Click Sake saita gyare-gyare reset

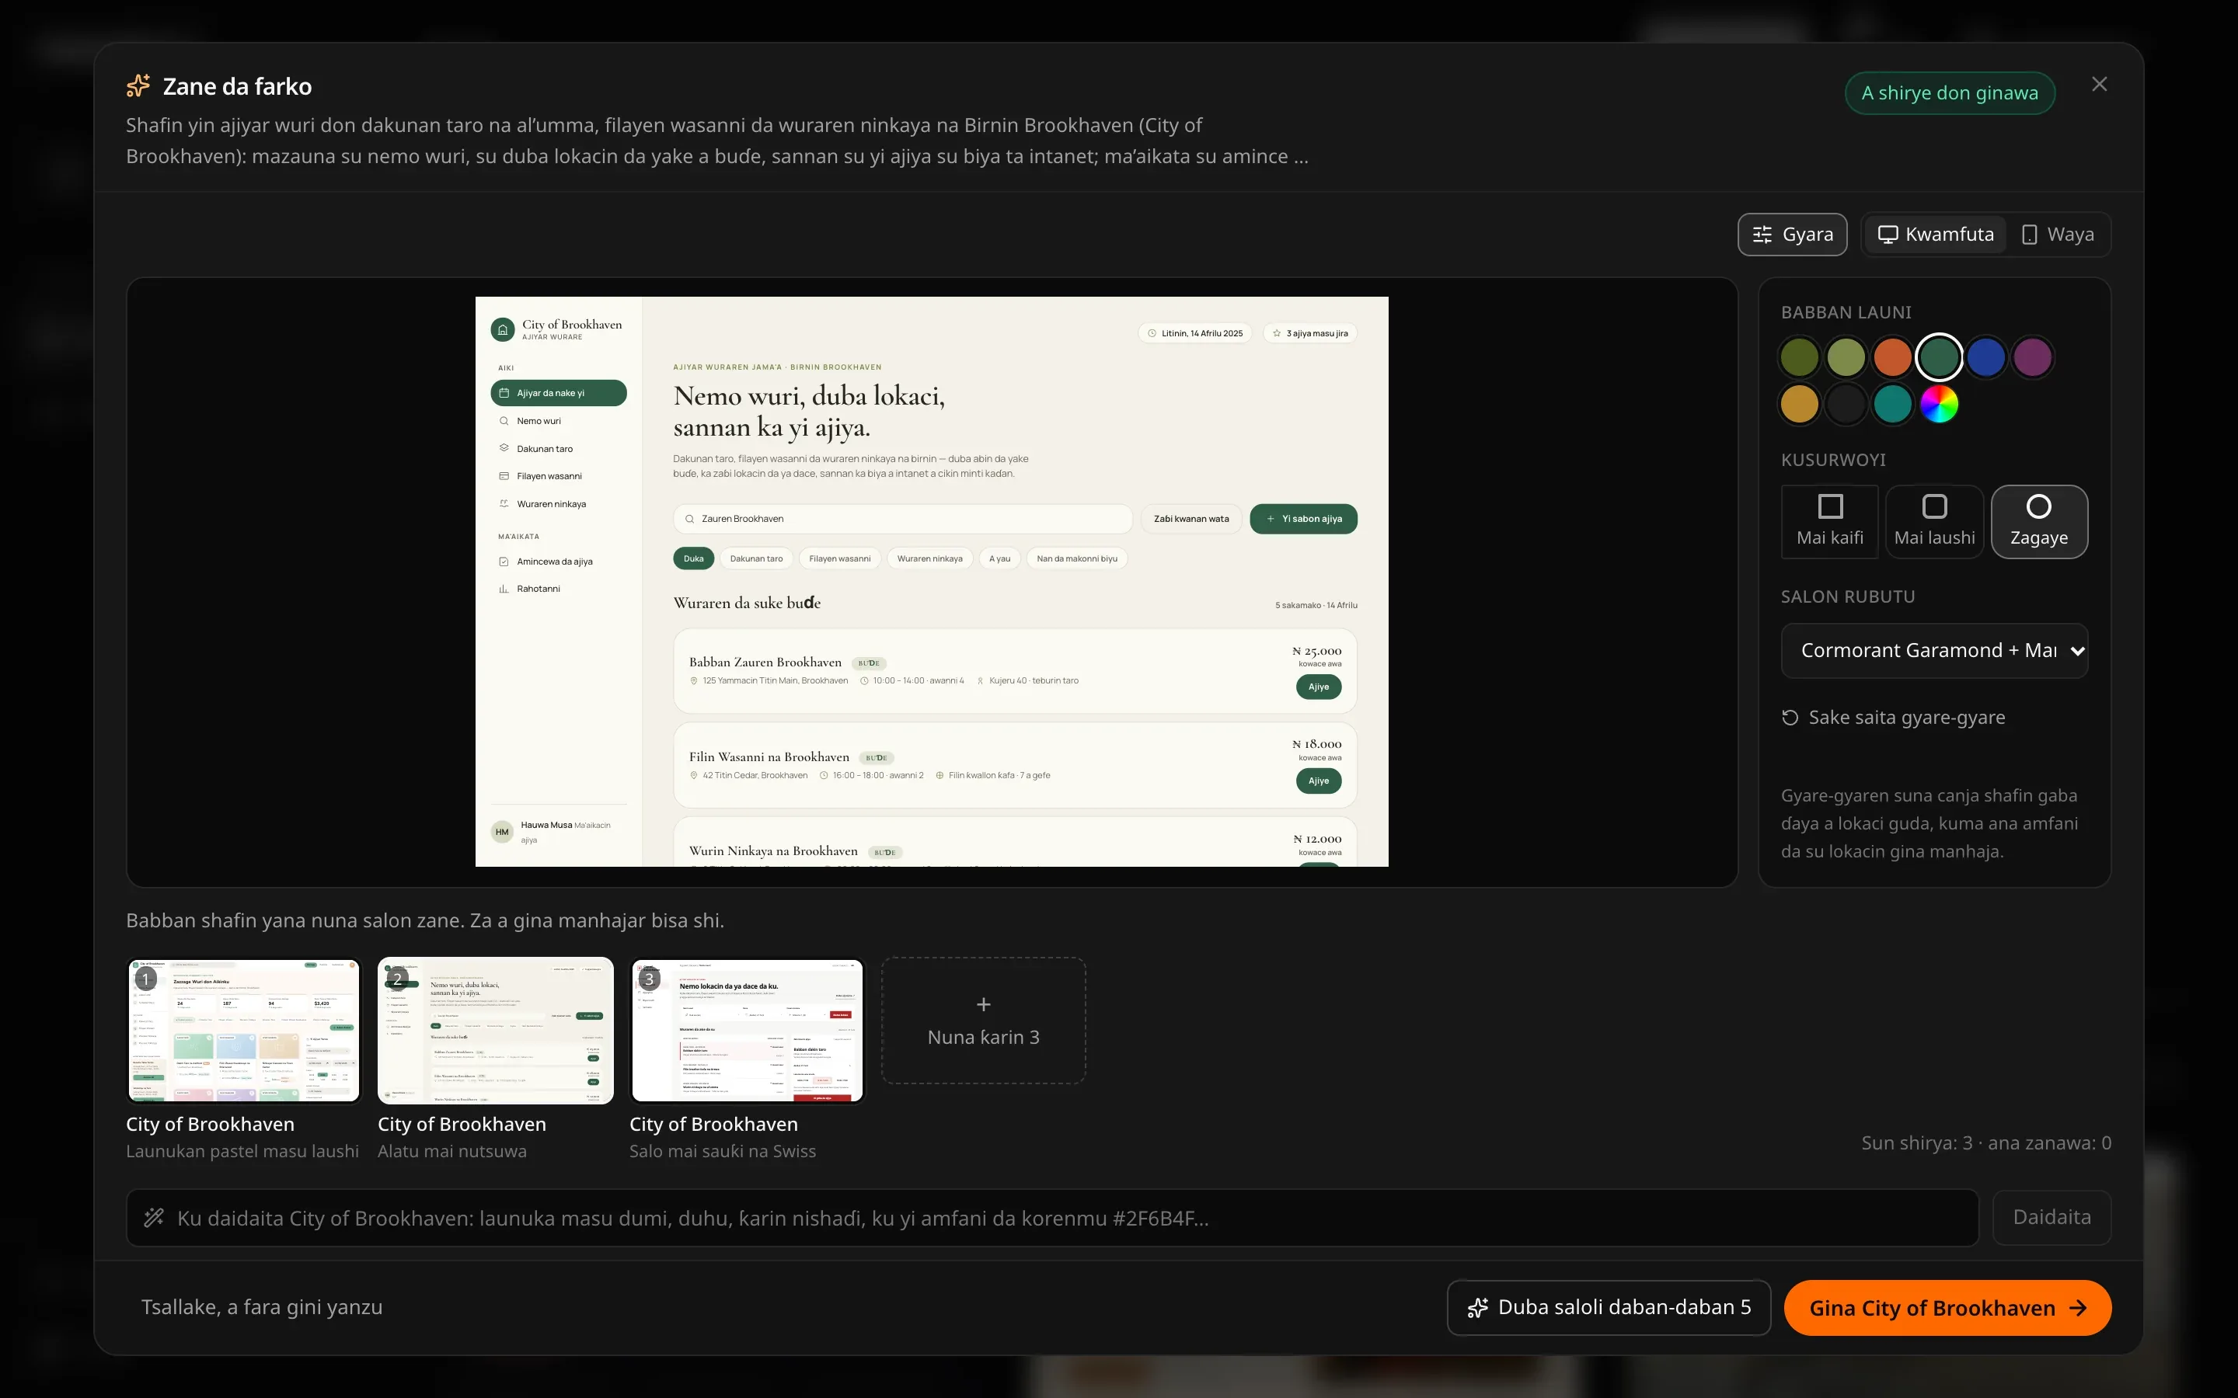click(x=1893, y=718)
